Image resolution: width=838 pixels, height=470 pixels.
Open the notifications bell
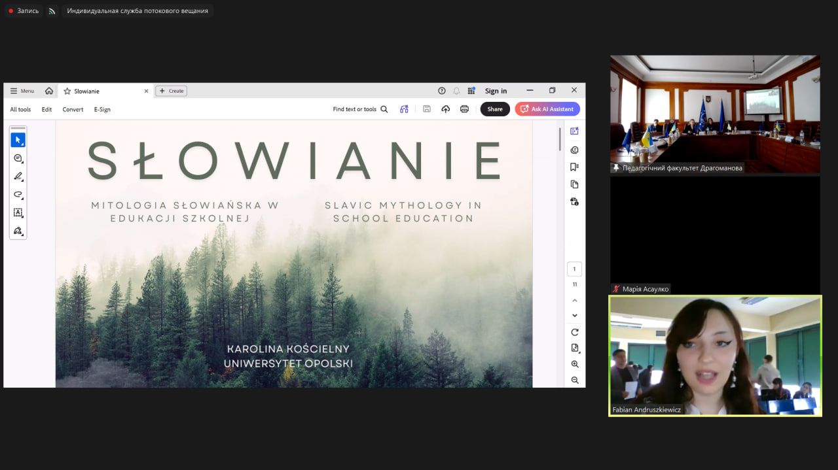pos(456,91)
